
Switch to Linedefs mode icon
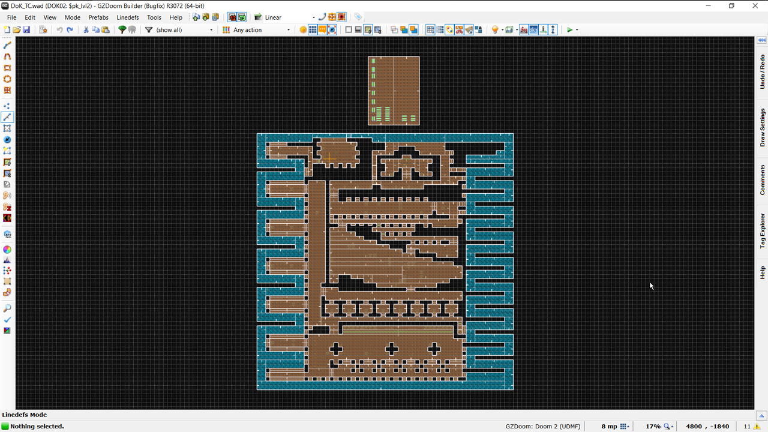pyautogui.click(x=7, y=117)
